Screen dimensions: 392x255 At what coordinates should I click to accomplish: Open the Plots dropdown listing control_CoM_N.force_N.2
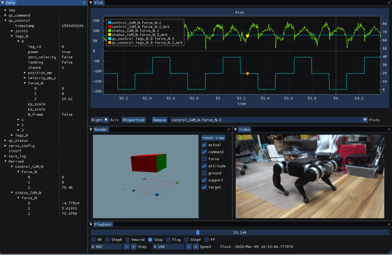(365, 120)
